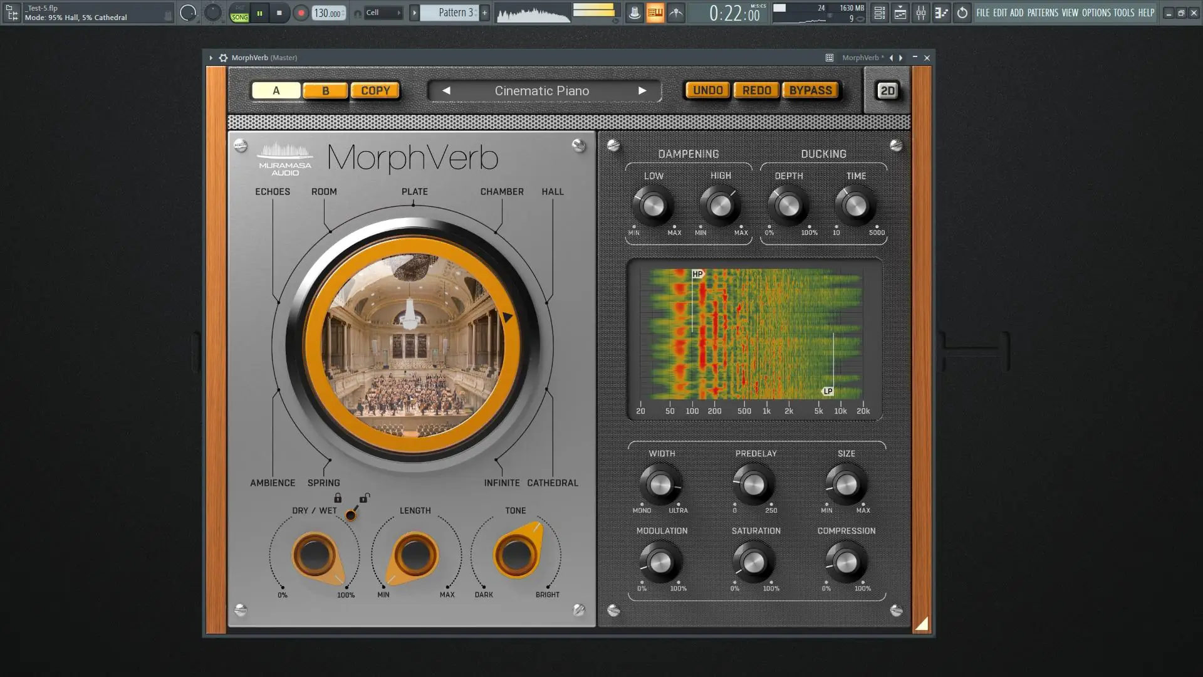The image size is (1203, 677).
Task: Toggle the BYPASS button
Action: point(810,90)
